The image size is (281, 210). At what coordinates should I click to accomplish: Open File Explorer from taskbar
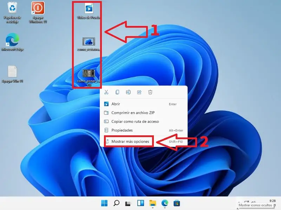[x=152, y=203]
